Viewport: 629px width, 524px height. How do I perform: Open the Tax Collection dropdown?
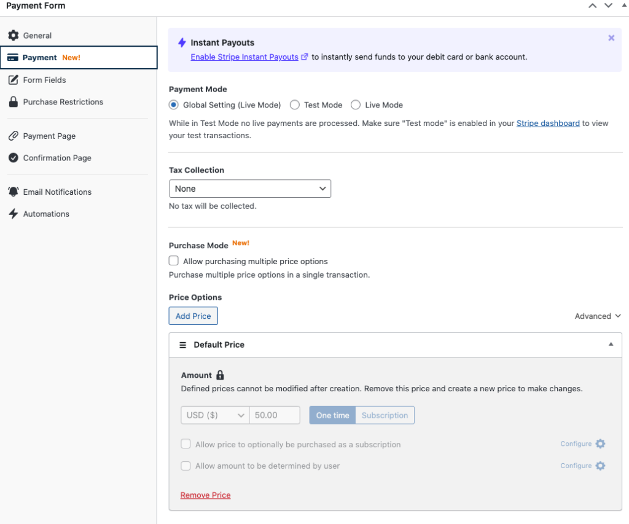pos(250,189)
